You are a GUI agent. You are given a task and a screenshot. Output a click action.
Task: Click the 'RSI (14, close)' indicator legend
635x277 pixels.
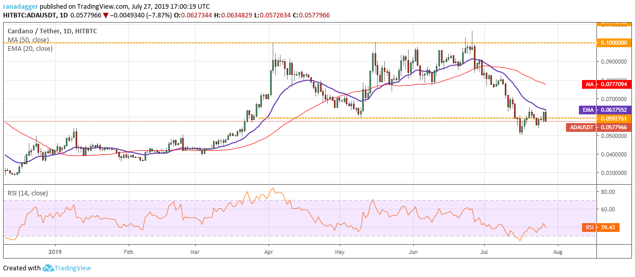(x=27, y=193)
